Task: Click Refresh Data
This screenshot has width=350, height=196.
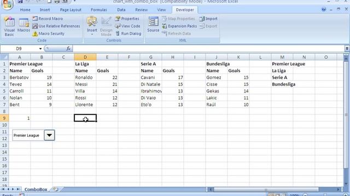Action: (176, 34)
